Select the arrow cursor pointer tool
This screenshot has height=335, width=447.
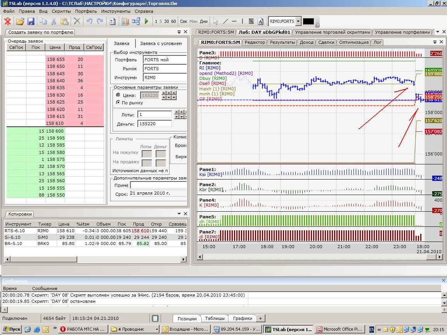[x=216, y=21]
